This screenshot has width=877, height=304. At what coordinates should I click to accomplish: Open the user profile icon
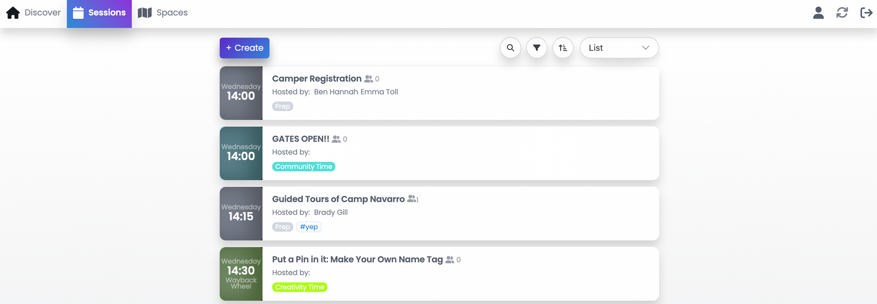[818, 13]
